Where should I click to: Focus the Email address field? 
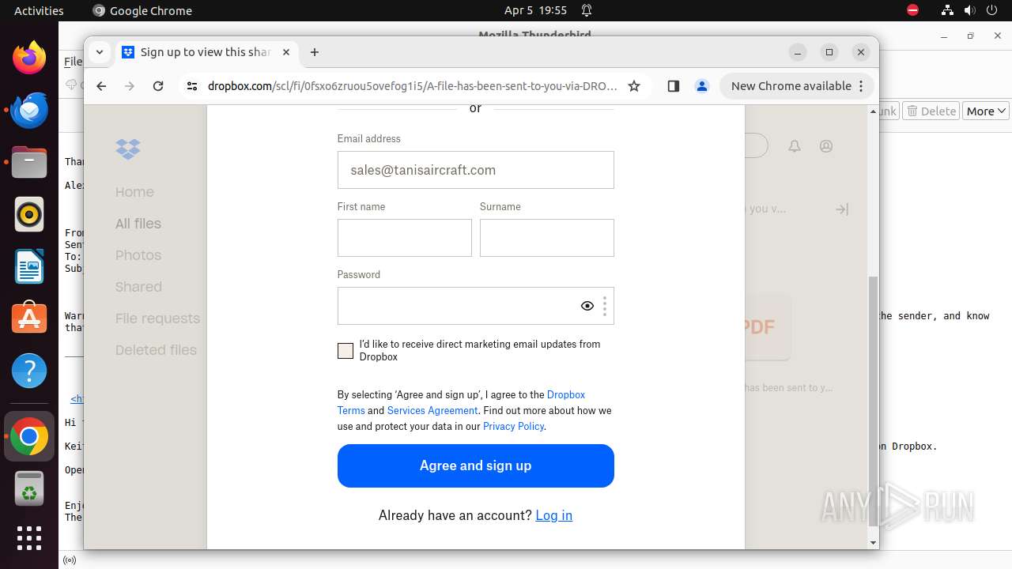(x=476, y=170)
